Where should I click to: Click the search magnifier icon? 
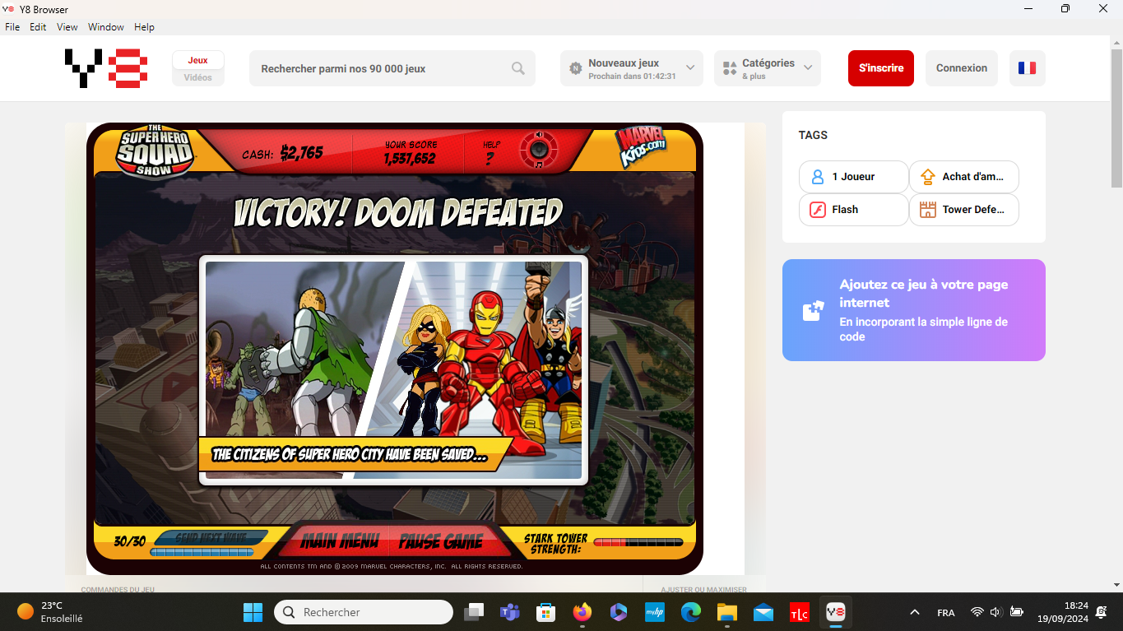pos(518,68)
